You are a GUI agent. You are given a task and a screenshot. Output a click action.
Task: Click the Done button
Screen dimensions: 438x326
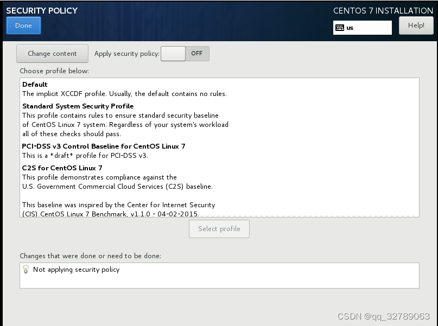pyautogui.click(x=24, y=25)
